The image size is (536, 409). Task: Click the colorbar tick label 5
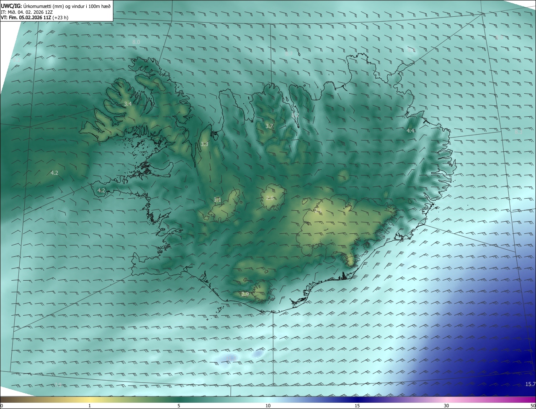[x=179, y=406]
